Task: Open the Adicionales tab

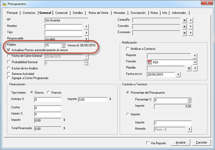Action: click(179, 13)
